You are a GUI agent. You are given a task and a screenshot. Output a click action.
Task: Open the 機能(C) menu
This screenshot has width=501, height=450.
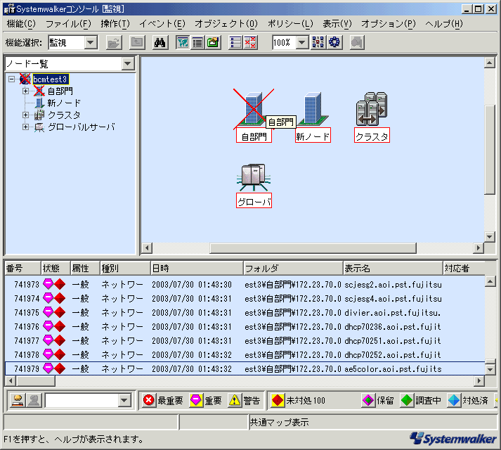21,24
